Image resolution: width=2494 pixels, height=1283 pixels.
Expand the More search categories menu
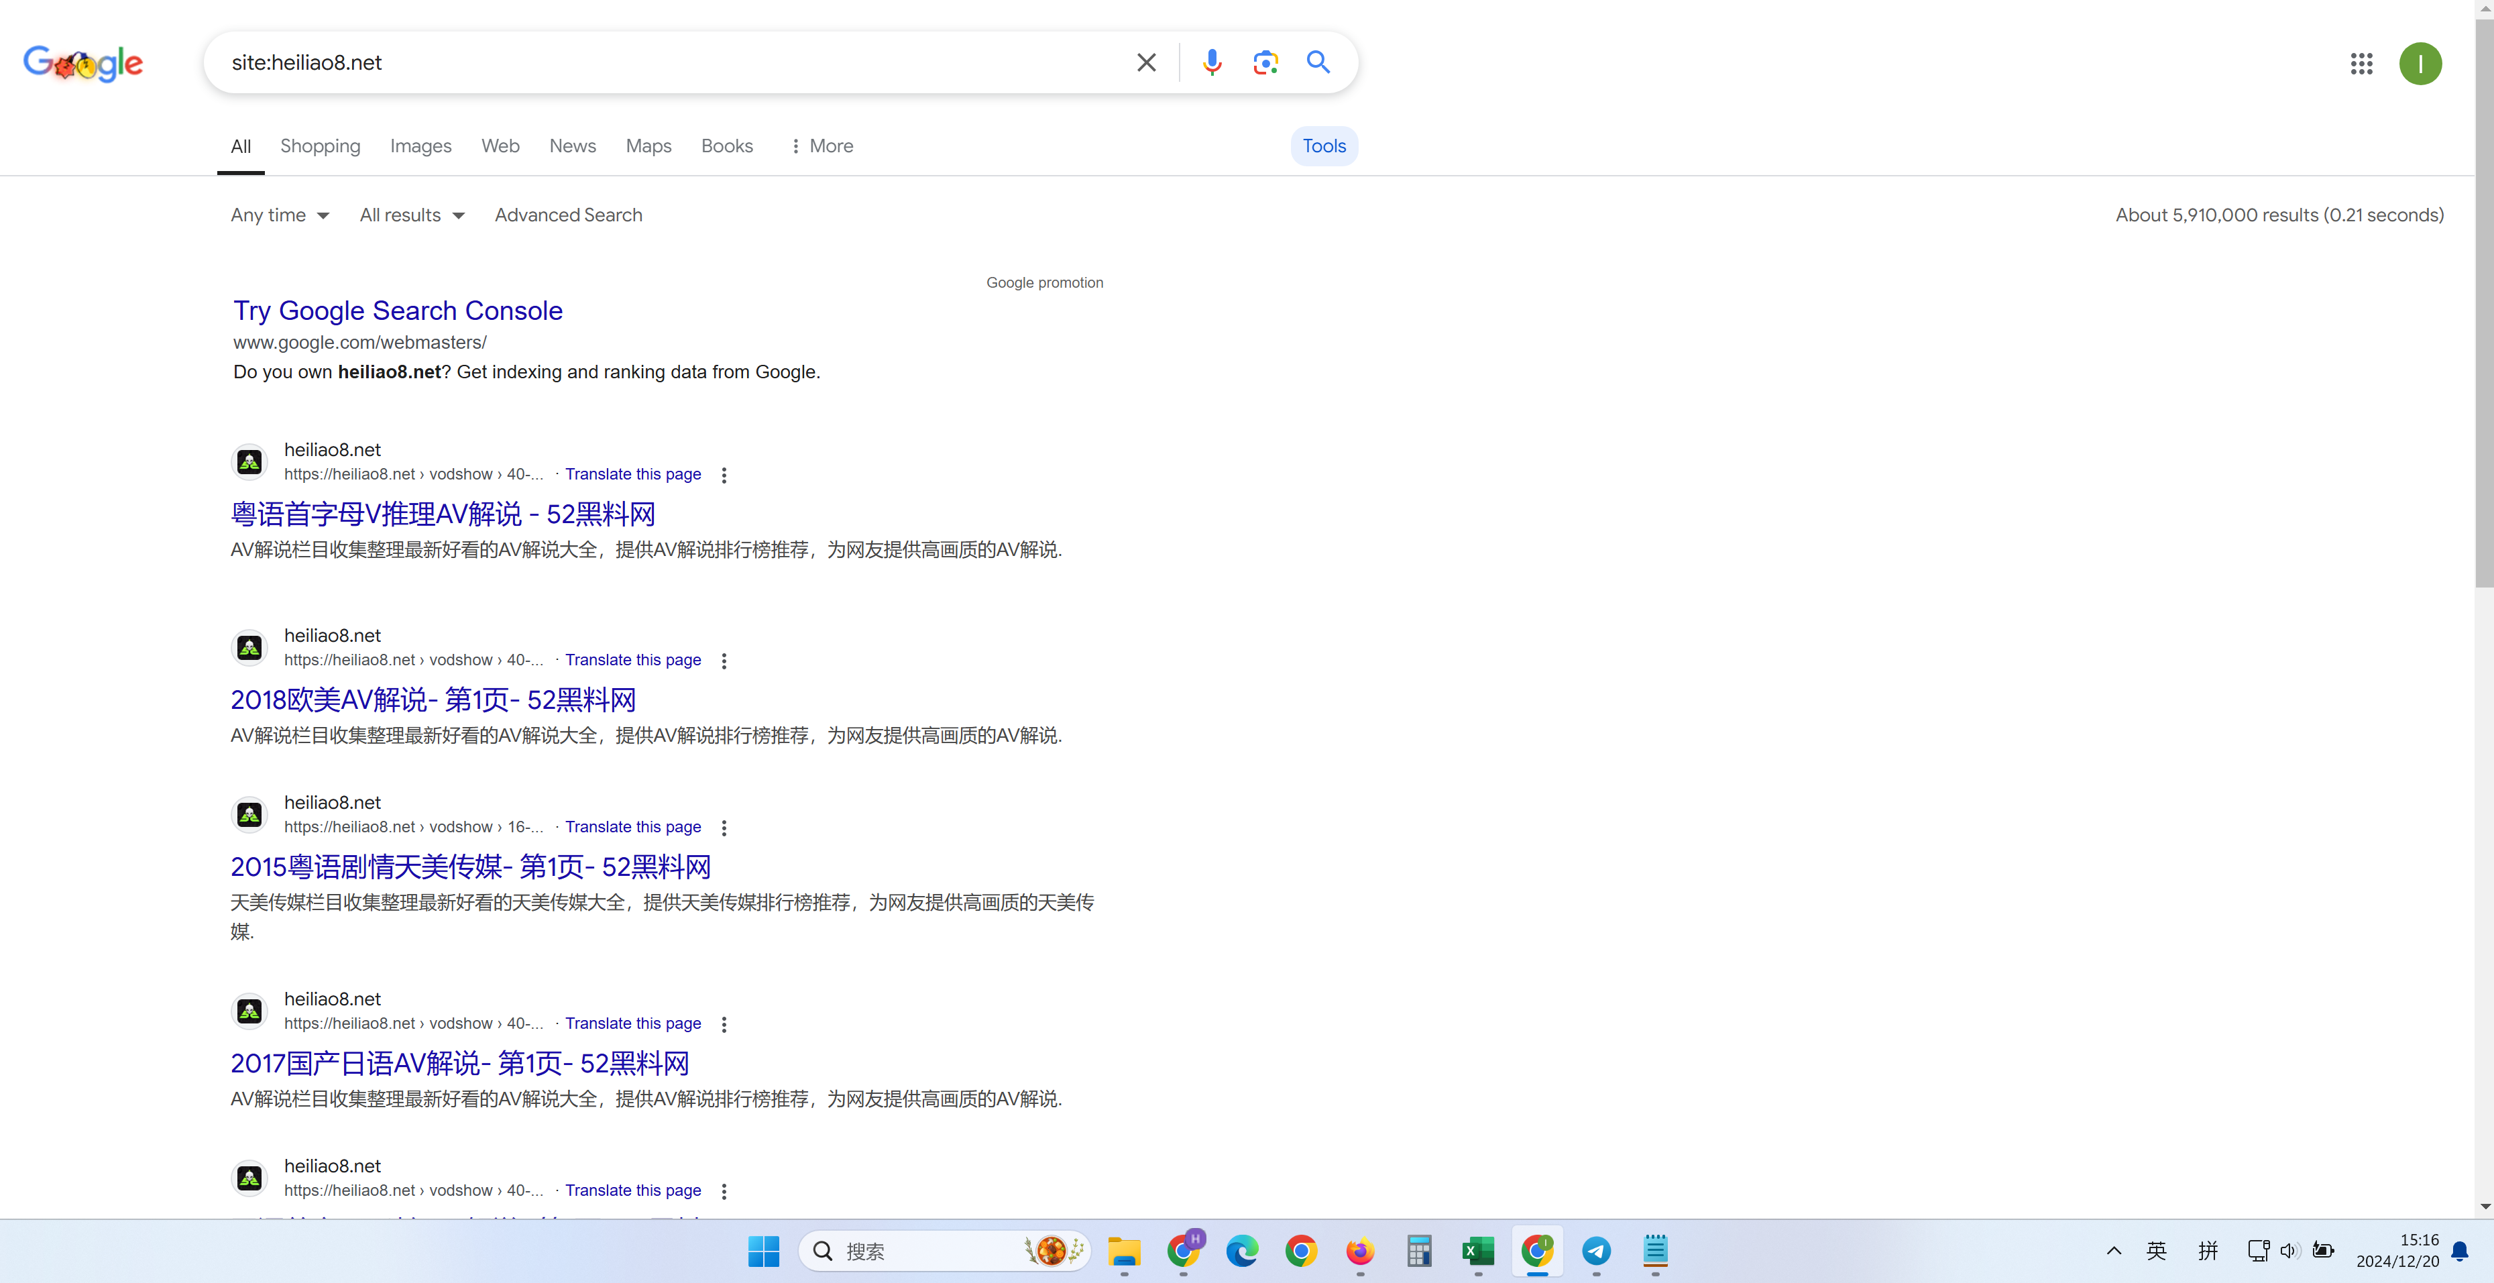pyautogui.click(x=821, y=146)
